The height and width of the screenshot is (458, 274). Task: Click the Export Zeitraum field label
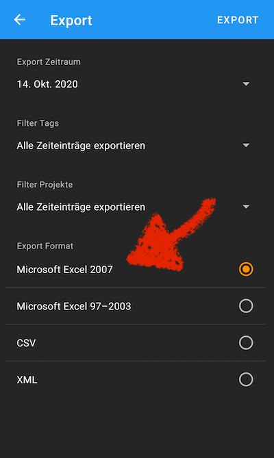pos(49,62)
